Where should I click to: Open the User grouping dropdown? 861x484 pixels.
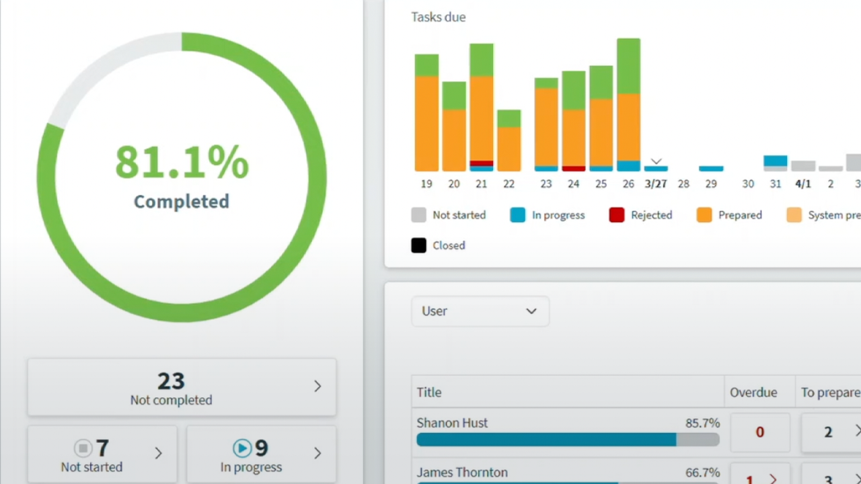pyautogui.click(x=480, y=311)
